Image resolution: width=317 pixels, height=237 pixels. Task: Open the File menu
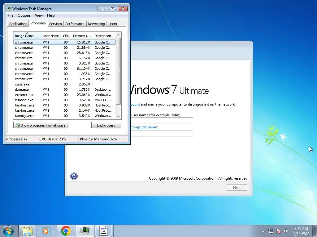click(11, 15)
